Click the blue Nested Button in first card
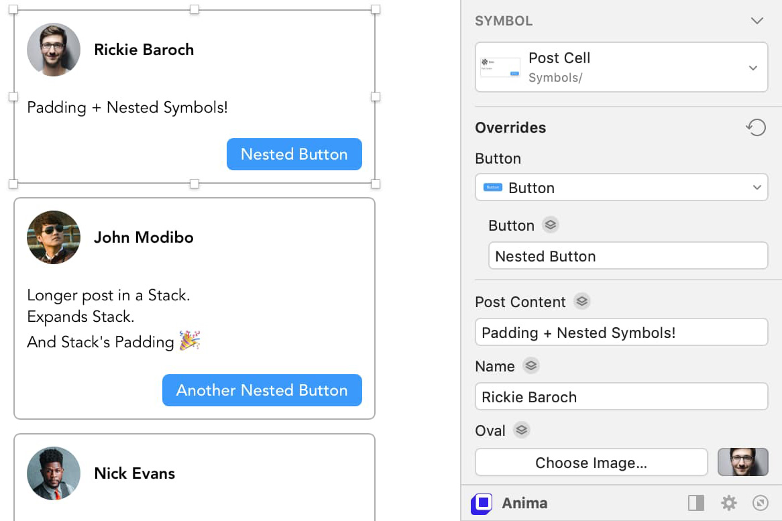The width and height of the screenshot is (782, 521). click(x=294, y=154)
